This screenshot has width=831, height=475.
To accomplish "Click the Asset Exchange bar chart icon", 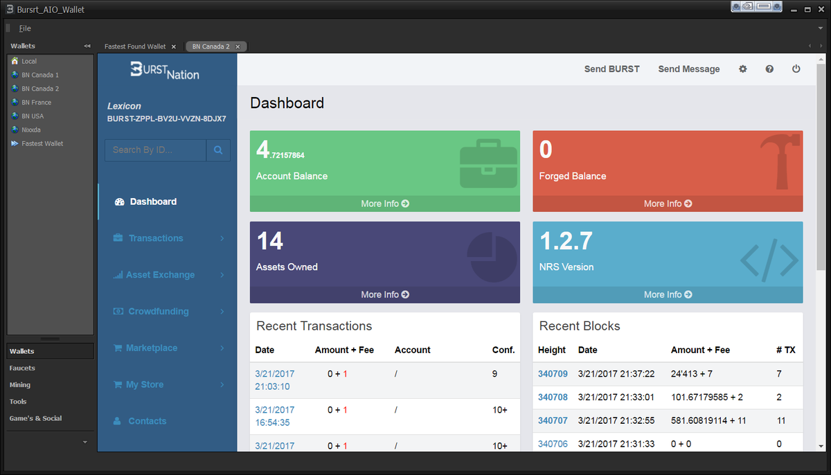I will click(x=118, y=275).
